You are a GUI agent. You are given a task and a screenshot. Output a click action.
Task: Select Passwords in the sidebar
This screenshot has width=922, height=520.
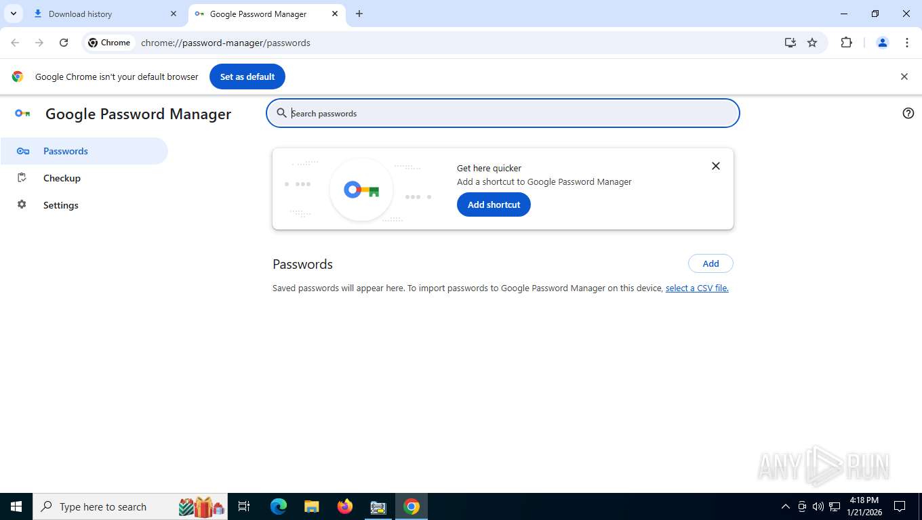pyautogui.click(x=84, y=151)
